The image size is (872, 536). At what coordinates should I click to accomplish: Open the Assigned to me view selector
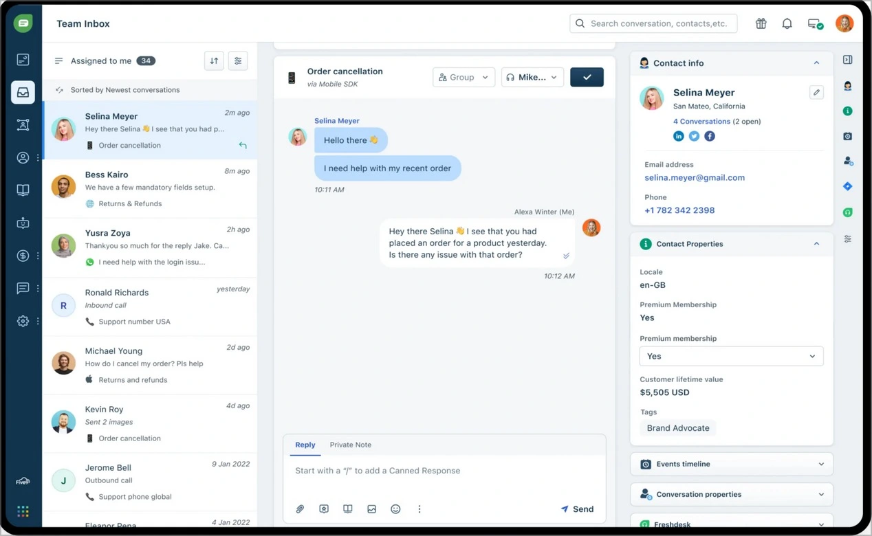(x=105, y=60)
